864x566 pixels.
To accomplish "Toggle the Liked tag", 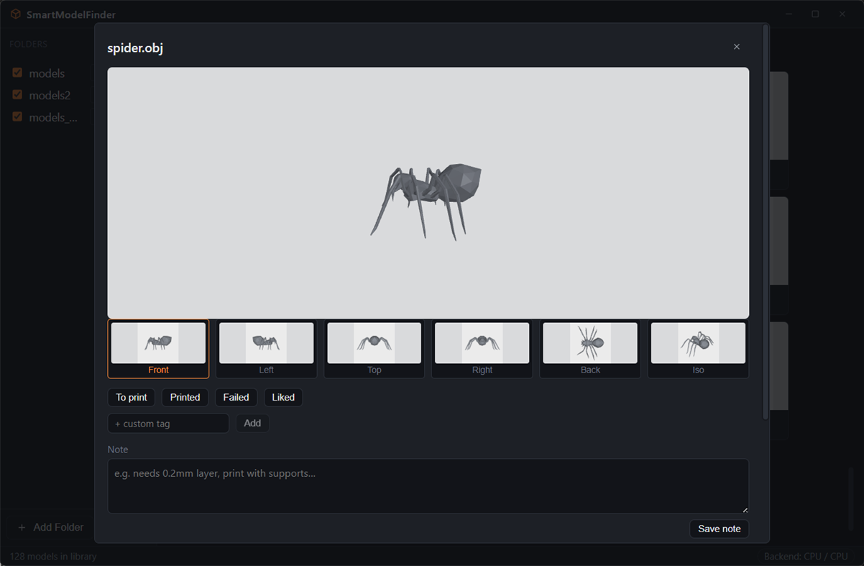I will 283,397.
